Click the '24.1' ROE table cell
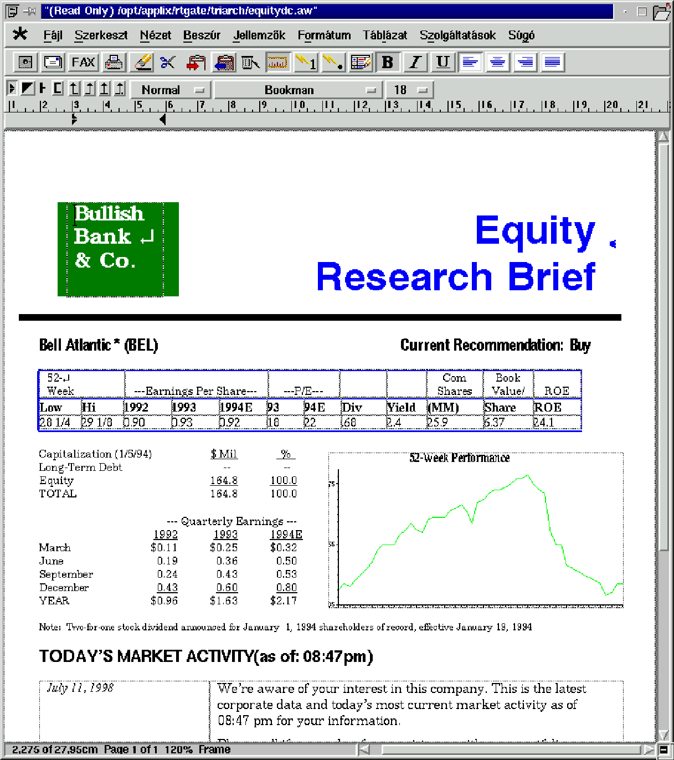 [x=557, y=422]
